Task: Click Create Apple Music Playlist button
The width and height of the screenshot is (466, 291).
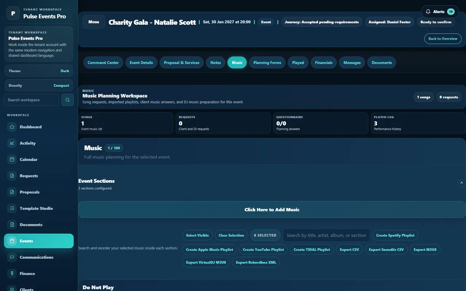Action: pyautogui.click(x=209, y=250)
